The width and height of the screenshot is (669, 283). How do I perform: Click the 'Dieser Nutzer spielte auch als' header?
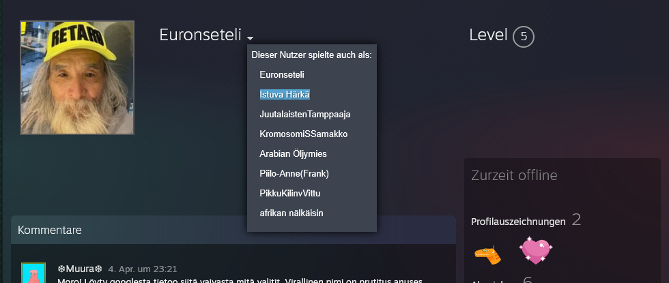(311, 55)
